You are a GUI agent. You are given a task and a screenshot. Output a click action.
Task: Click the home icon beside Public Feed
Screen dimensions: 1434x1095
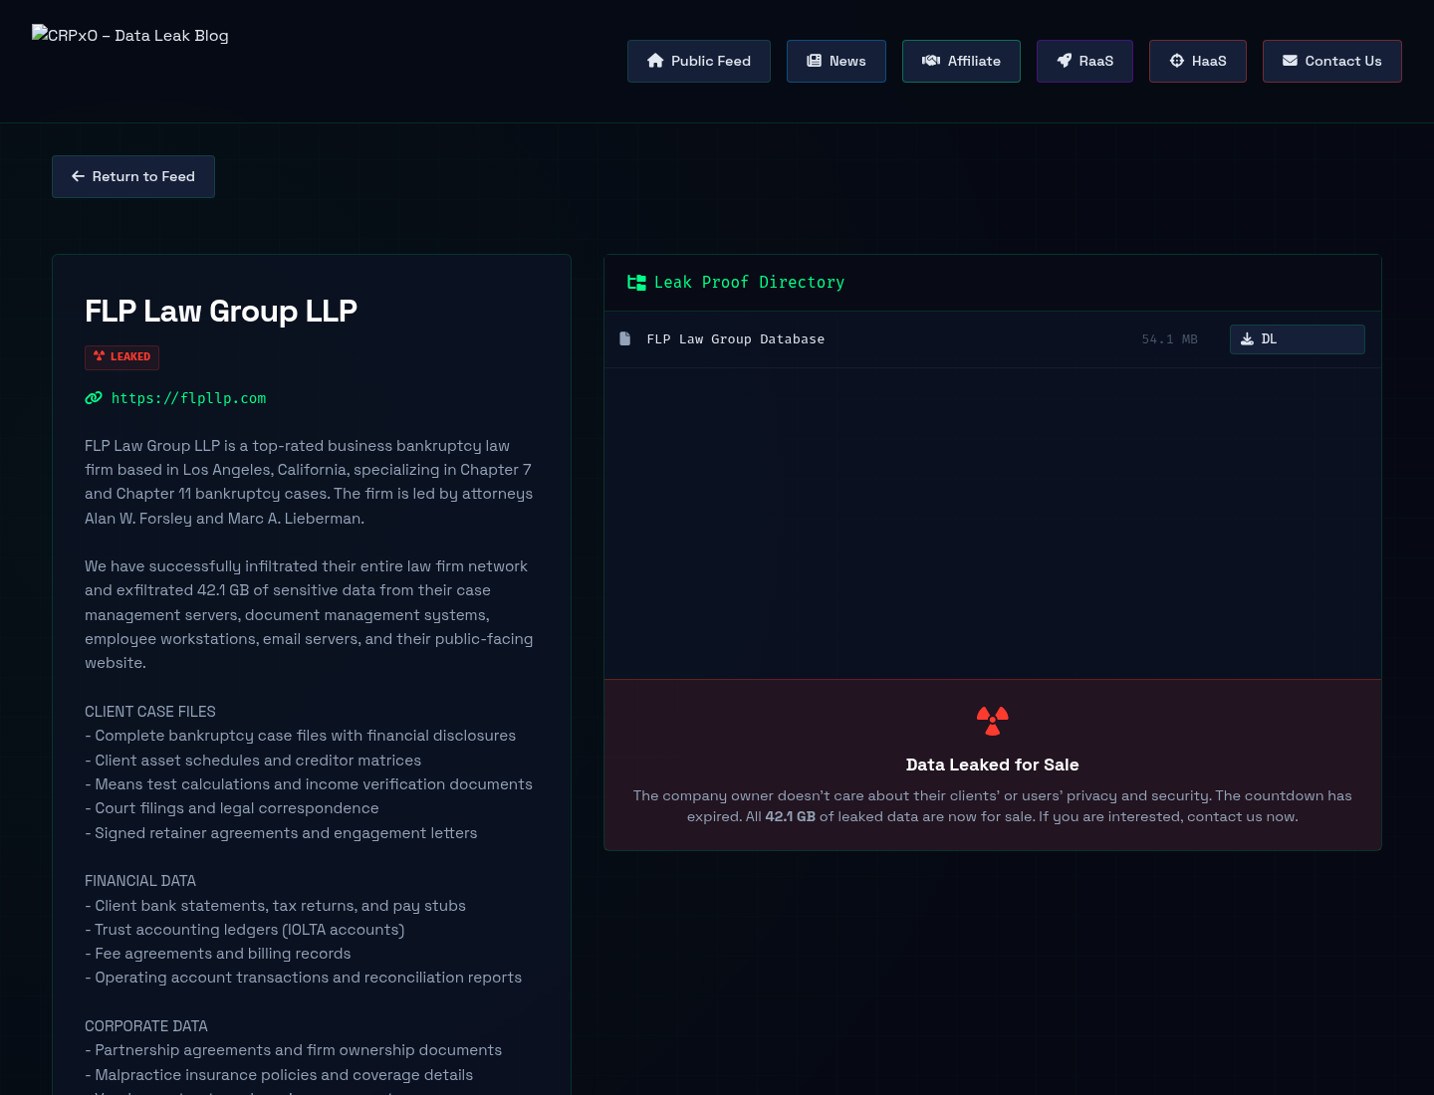655,61
